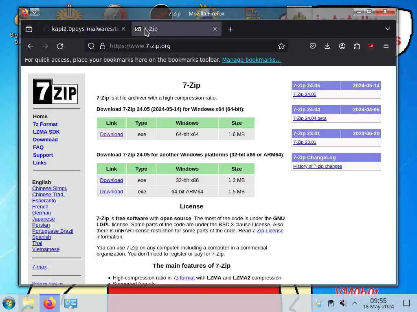Go back using the Firefox back arrow
This screenshot has height=312, width=417.
31,46
